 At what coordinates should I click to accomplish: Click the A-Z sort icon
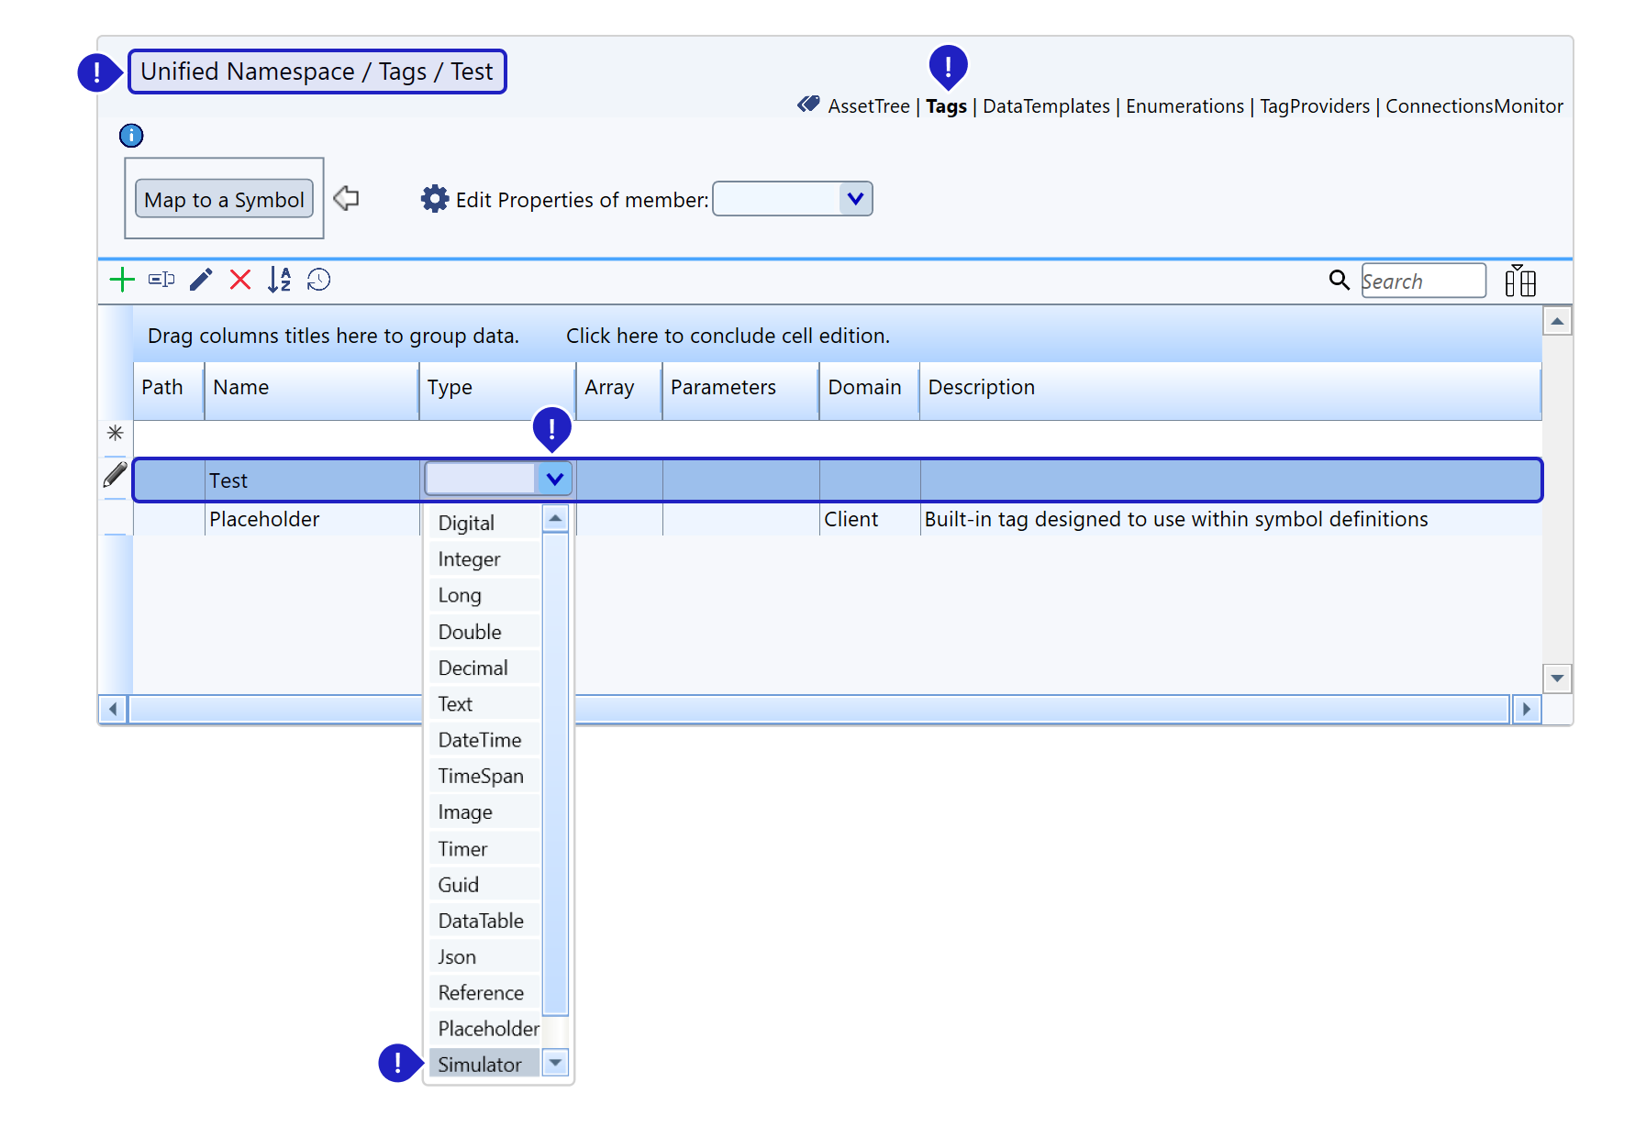click(x=279, y=280)
